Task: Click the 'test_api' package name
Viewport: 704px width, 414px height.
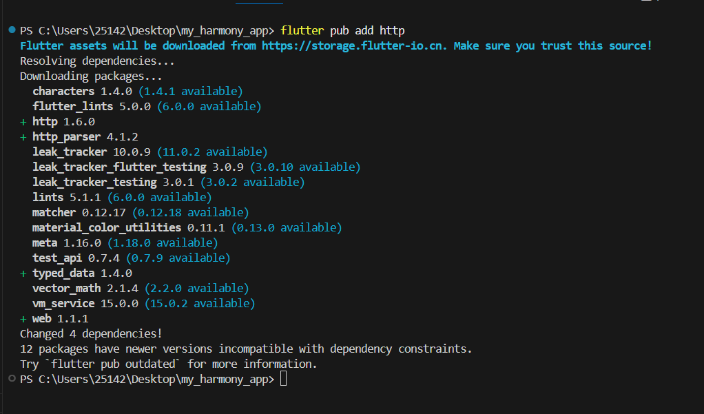Action: click(57, 258)
